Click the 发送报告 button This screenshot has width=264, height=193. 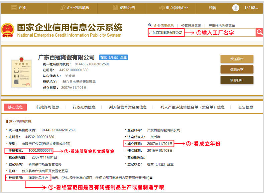[237, 59]
